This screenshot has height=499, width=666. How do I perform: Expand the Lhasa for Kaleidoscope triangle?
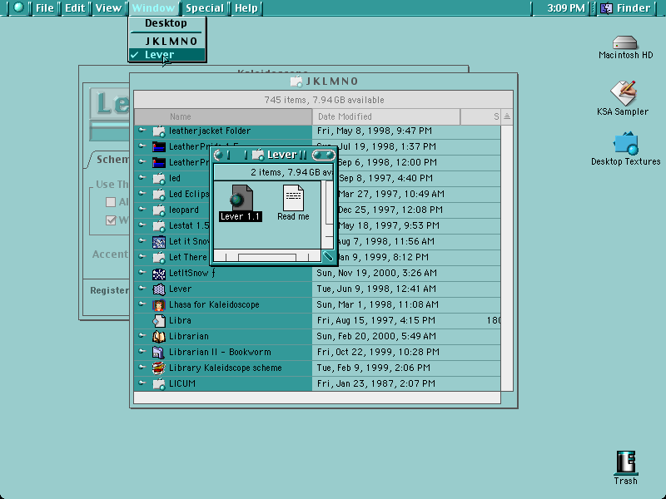click(x=142, y=304)
